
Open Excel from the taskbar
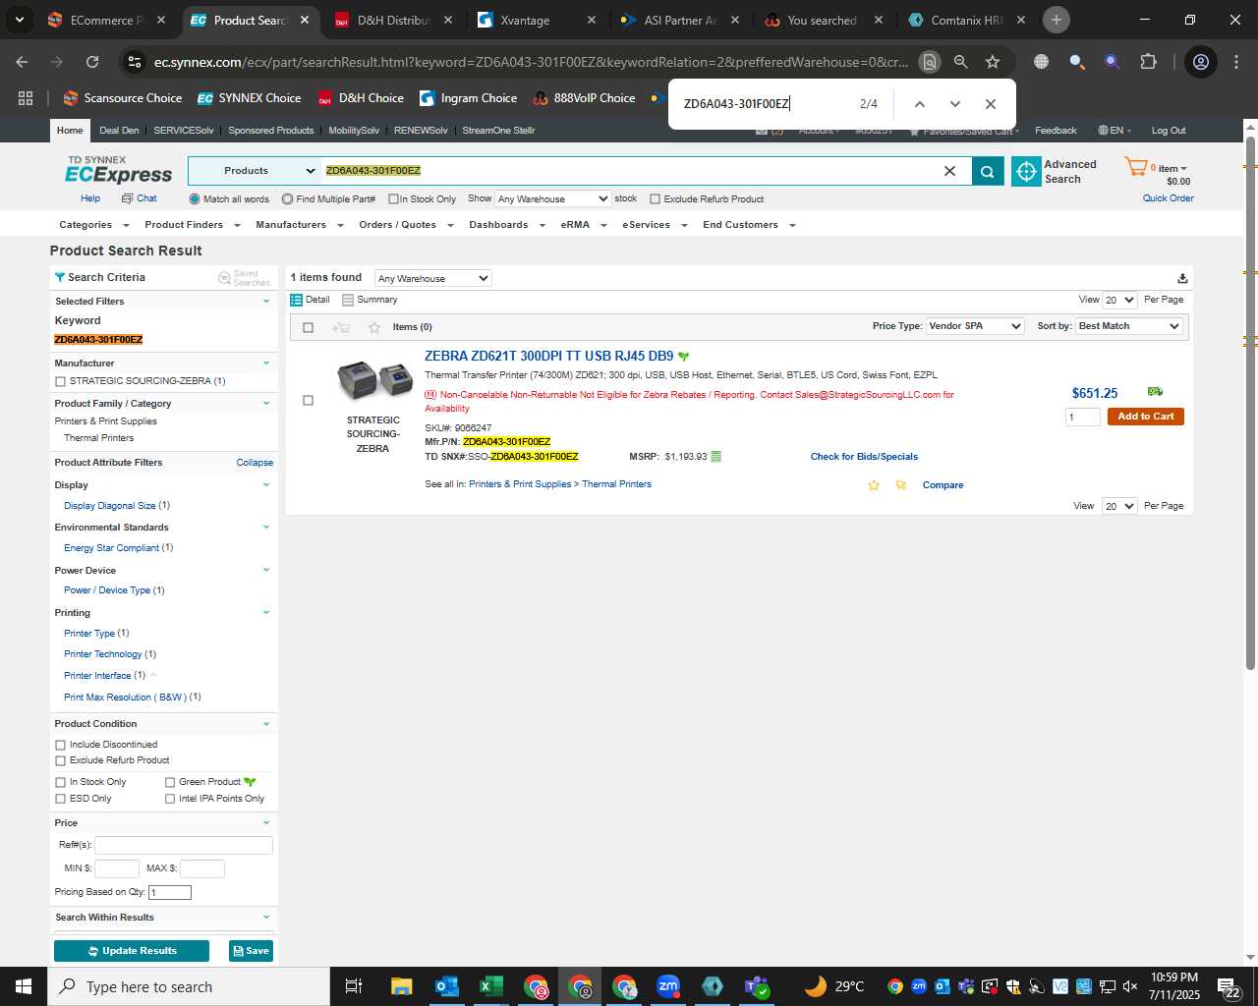point(490,986)
